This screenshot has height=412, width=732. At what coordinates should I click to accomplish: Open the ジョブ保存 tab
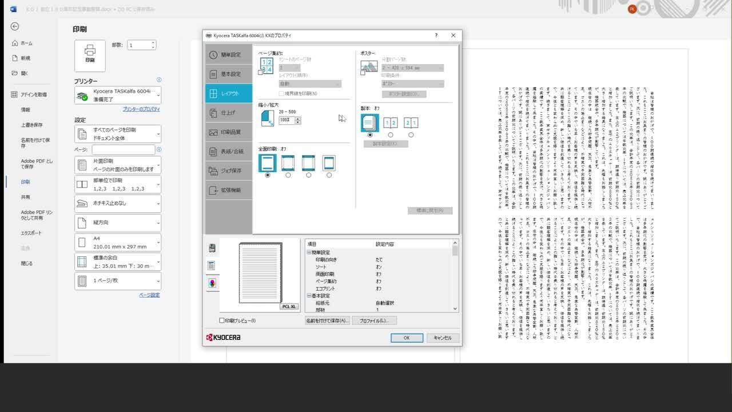pos(229,171)
